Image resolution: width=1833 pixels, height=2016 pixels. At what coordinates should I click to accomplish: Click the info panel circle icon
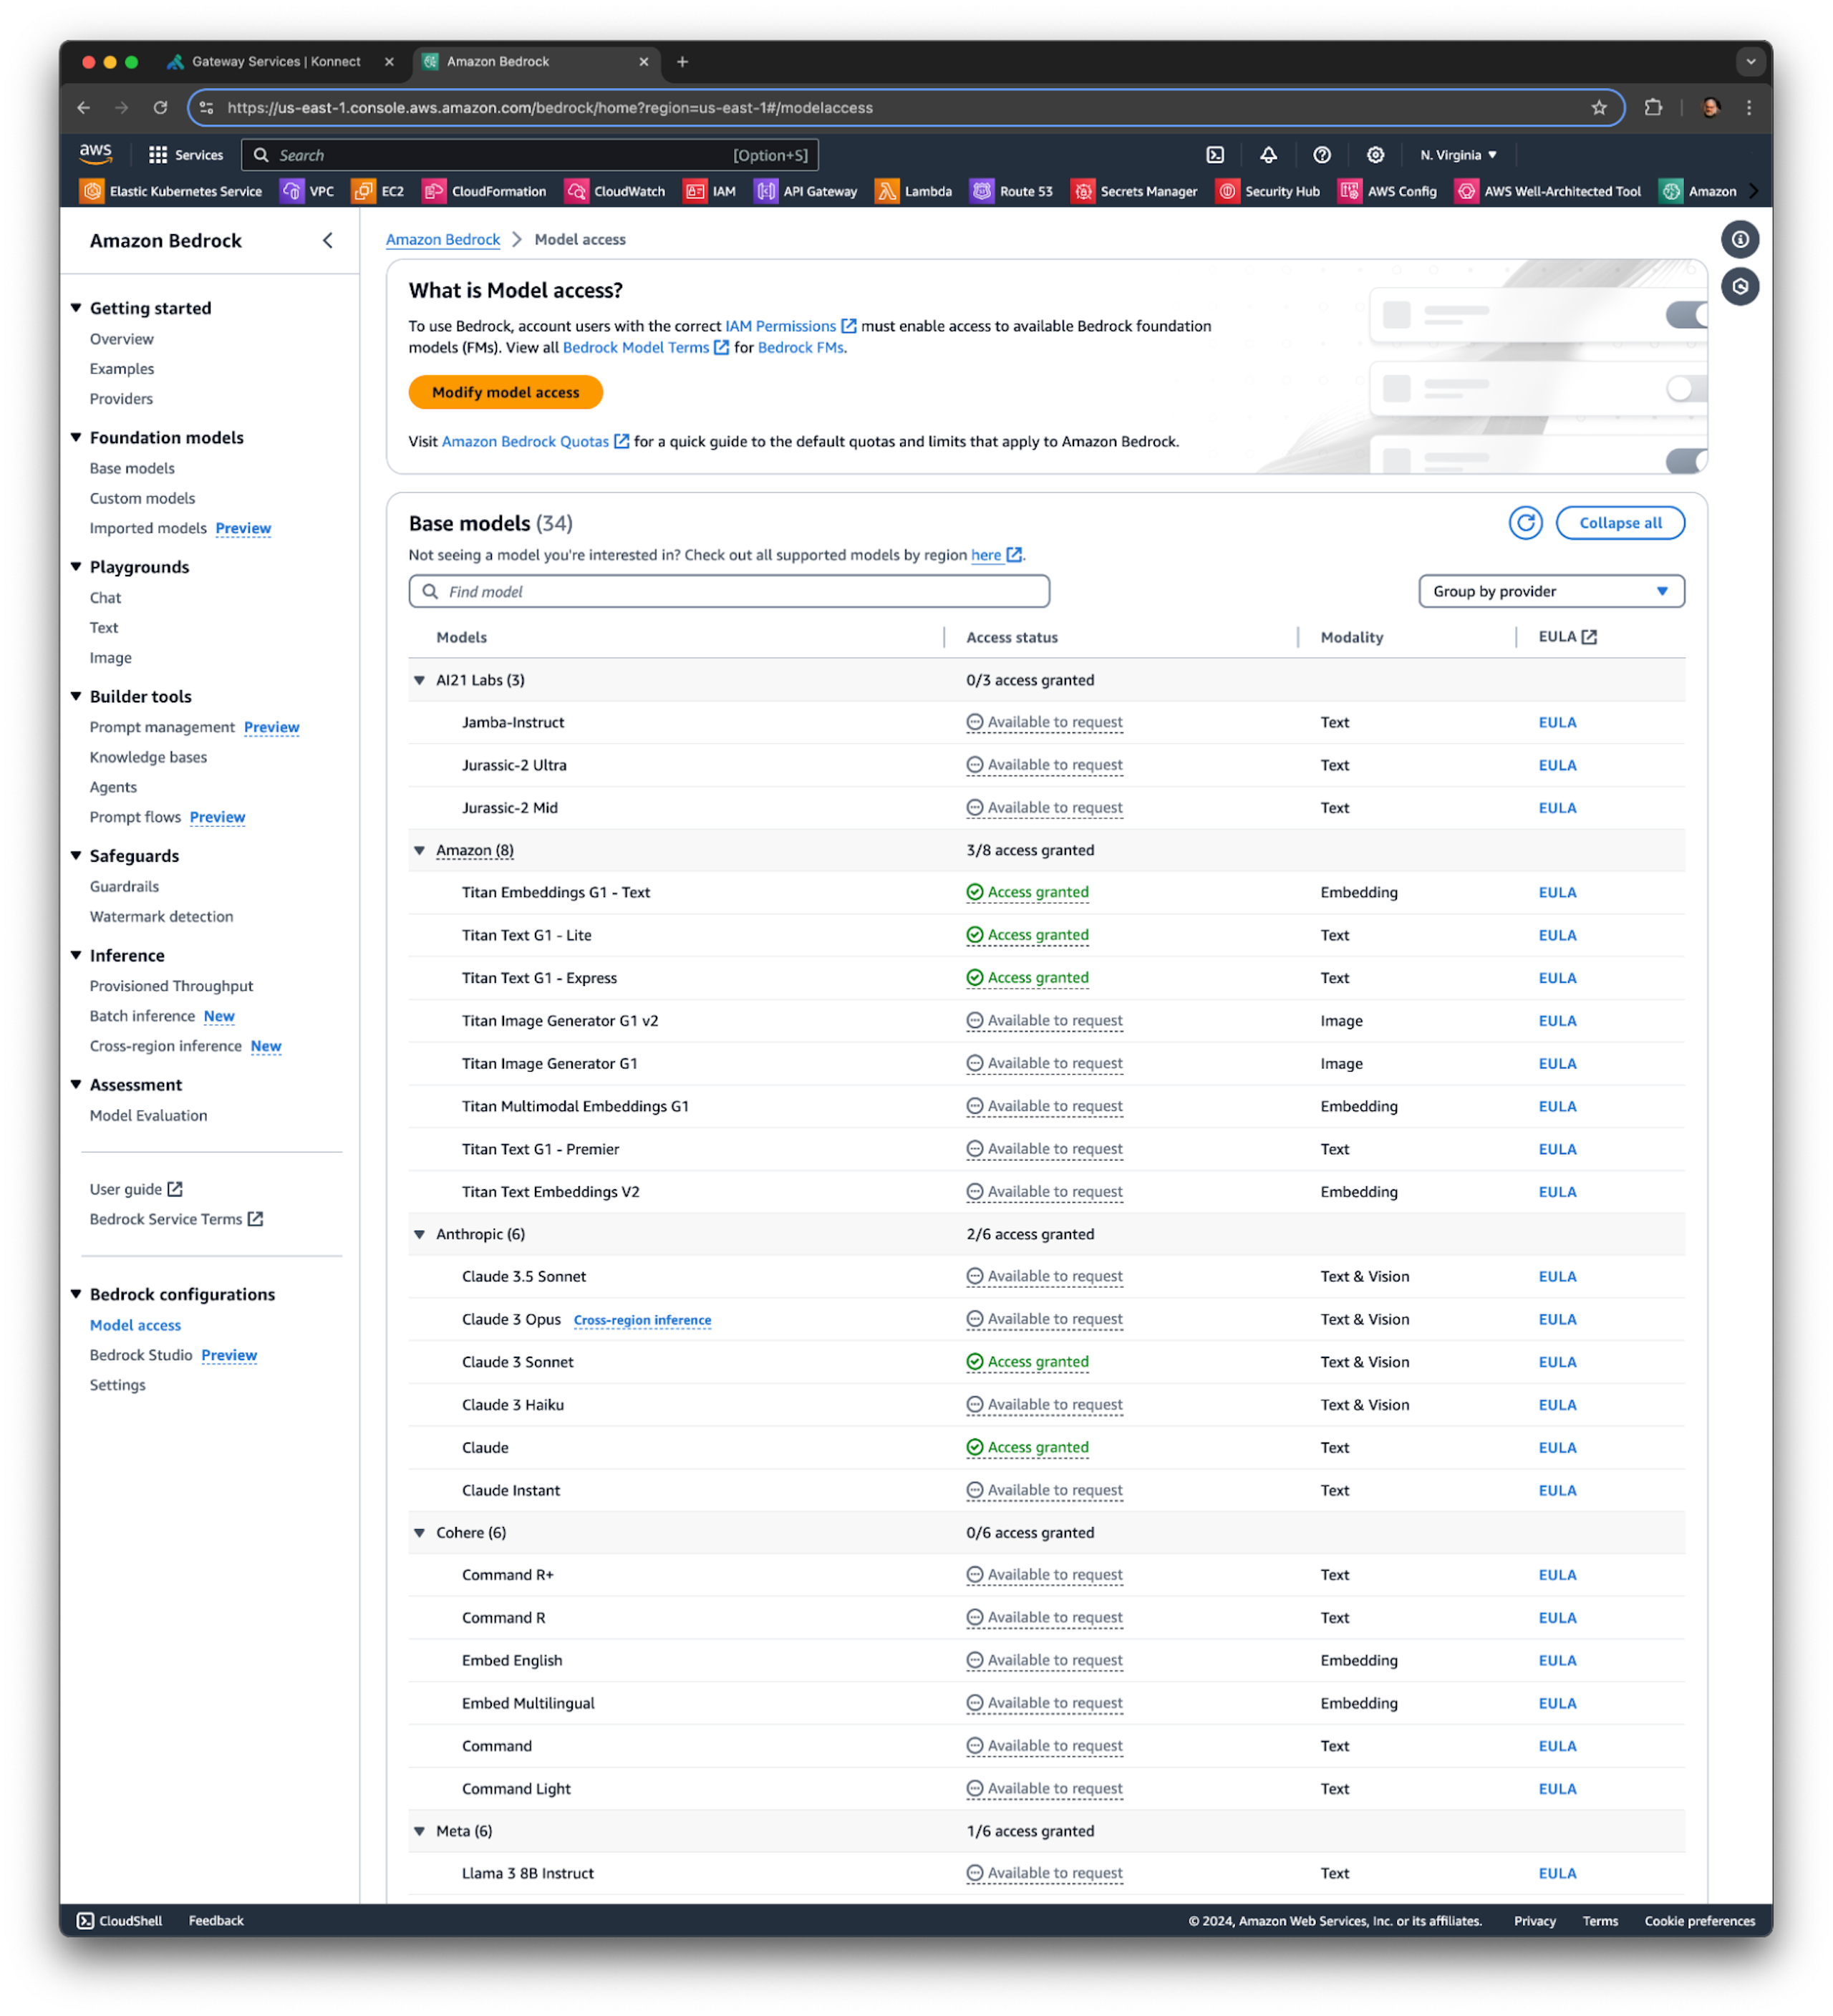click(x=1740, y=240)
